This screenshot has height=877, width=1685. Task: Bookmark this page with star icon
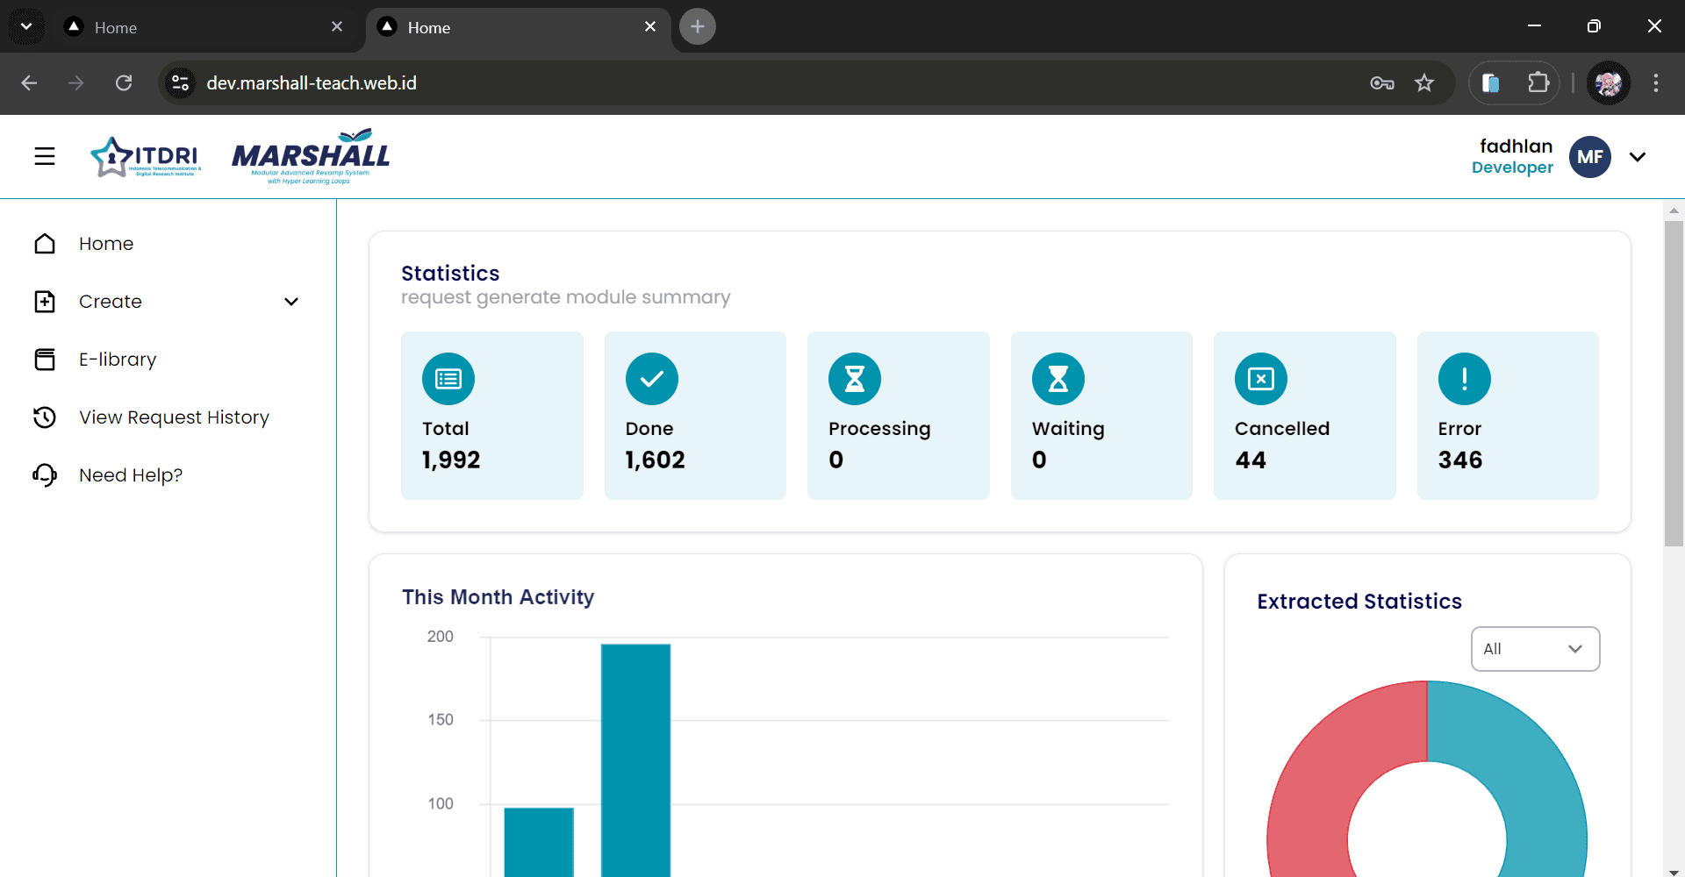click(1423, 83)
